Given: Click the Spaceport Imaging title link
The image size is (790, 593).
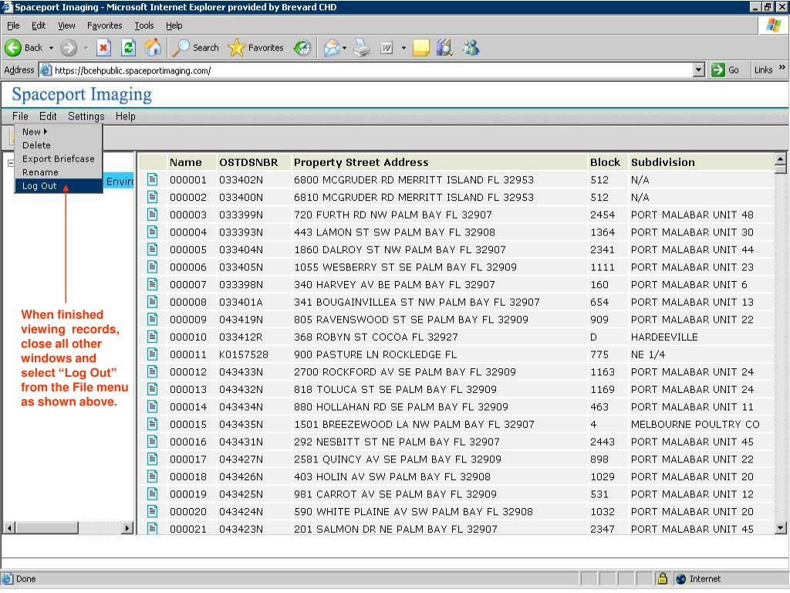Looking at the screenshot, I should pyautogui.click(x=82, y=94).
